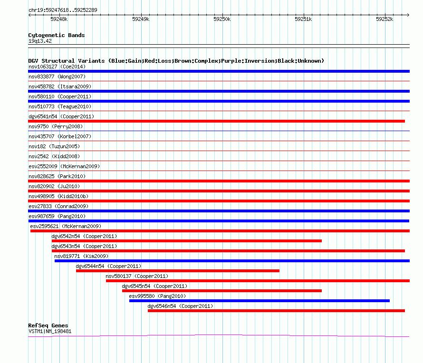Click the RefSeq Genes track title
This screenshot has width=423, height=363.
[48, 325]
